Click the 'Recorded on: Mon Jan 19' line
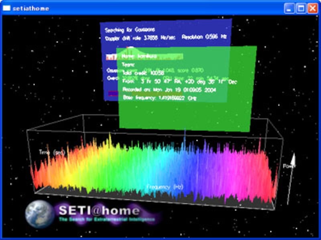321x240 pixels. click(169, 90)
